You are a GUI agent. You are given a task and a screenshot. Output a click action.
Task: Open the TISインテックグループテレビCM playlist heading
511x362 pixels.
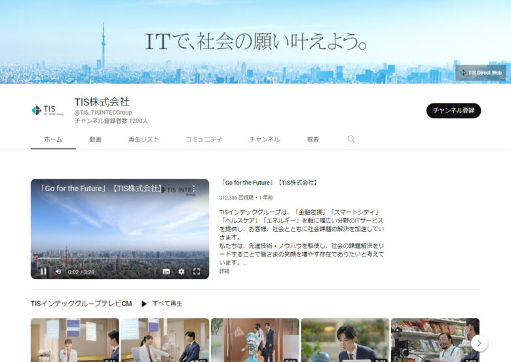click(x=81, y=304)
